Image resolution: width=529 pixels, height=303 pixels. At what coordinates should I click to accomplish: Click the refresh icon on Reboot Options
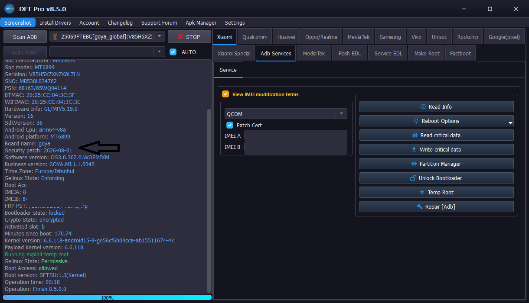click(416, 121)
